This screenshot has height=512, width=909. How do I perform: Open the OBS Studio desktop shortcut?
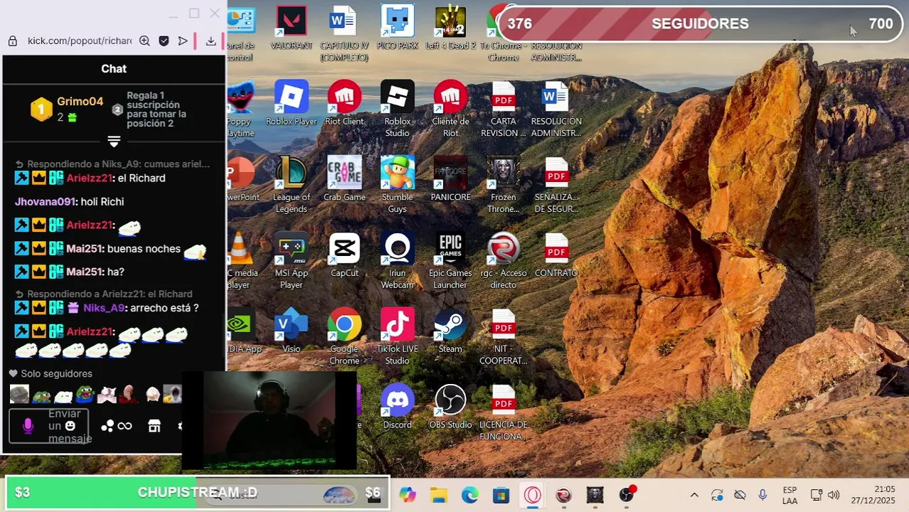pos(450,407)
